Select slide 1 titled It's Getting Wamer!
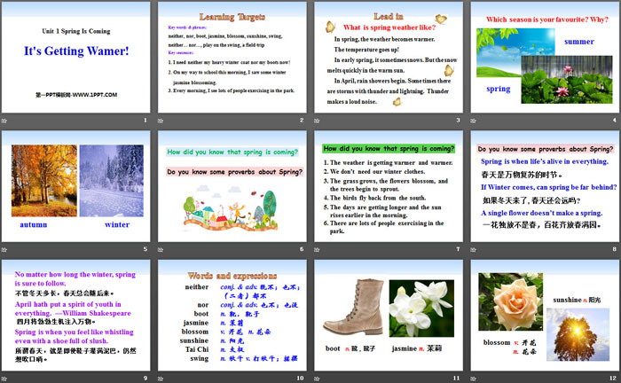The image size is (621, 383). pos(75,57)
